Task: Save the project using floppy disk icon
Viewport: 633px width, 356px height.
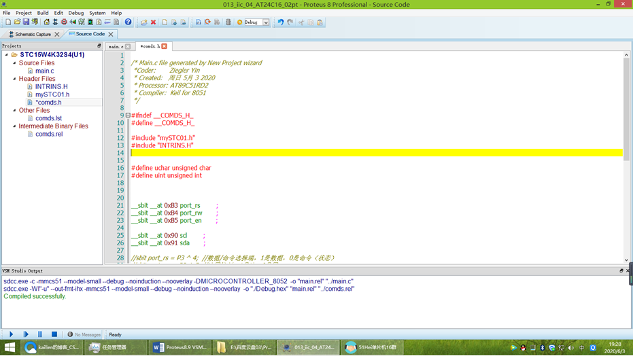Action: [26, 22]
